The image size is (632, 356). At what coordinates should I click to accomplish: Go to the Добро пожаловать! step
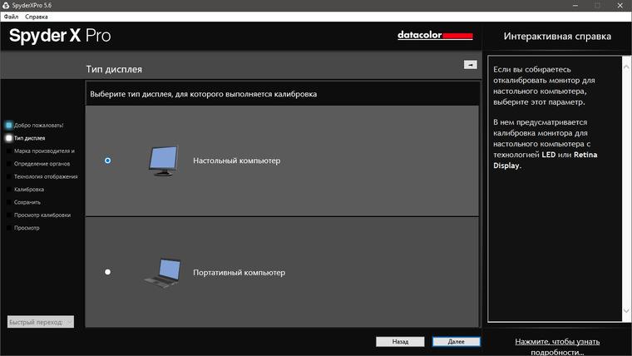(x=39, y=126)
